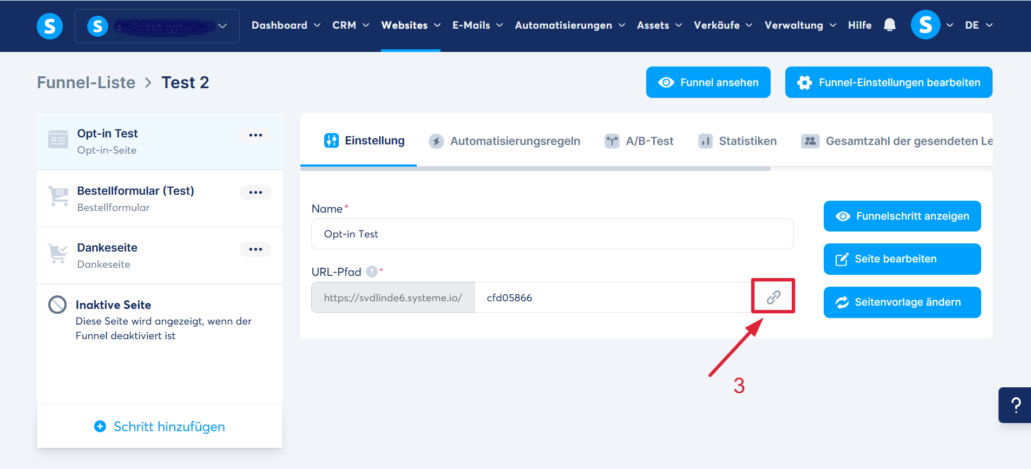Click Seitenvorlage ändern button
This screenshot has width=1031, height=469.
pos(902,302)
